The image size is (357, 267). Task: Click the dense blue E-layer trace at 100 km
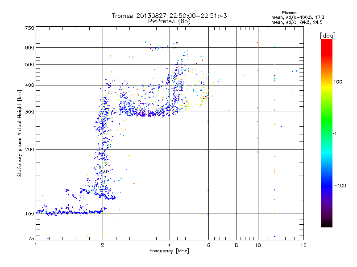71,212
